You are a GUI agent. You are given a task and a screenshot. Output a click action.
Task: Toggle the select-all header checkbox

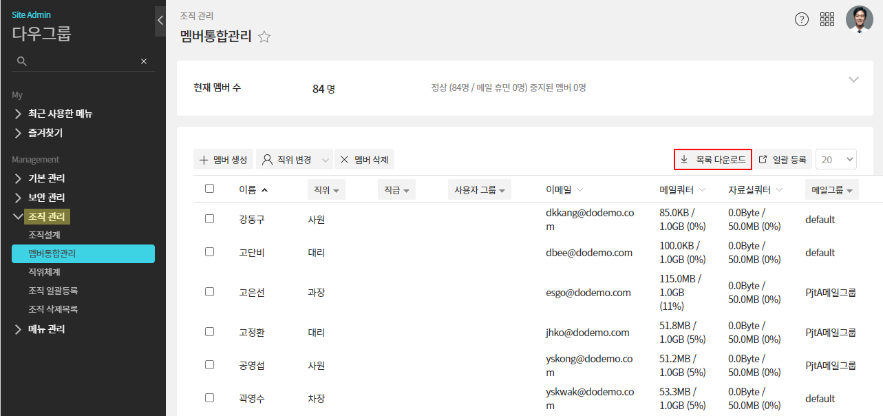point(210,189)
